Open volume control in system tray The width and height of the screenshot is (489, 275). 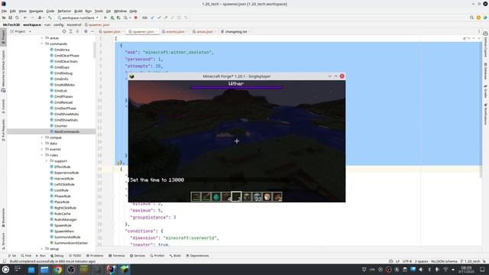[421, 270]
